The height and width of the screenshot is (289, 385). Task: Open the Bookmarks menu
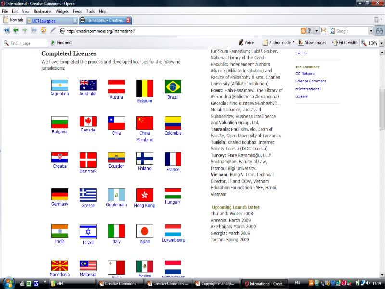pyautogui.click(x=42, y=11)
